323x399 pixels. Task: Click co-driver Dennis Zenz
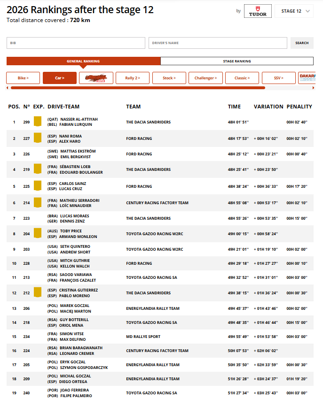point(72,221)
